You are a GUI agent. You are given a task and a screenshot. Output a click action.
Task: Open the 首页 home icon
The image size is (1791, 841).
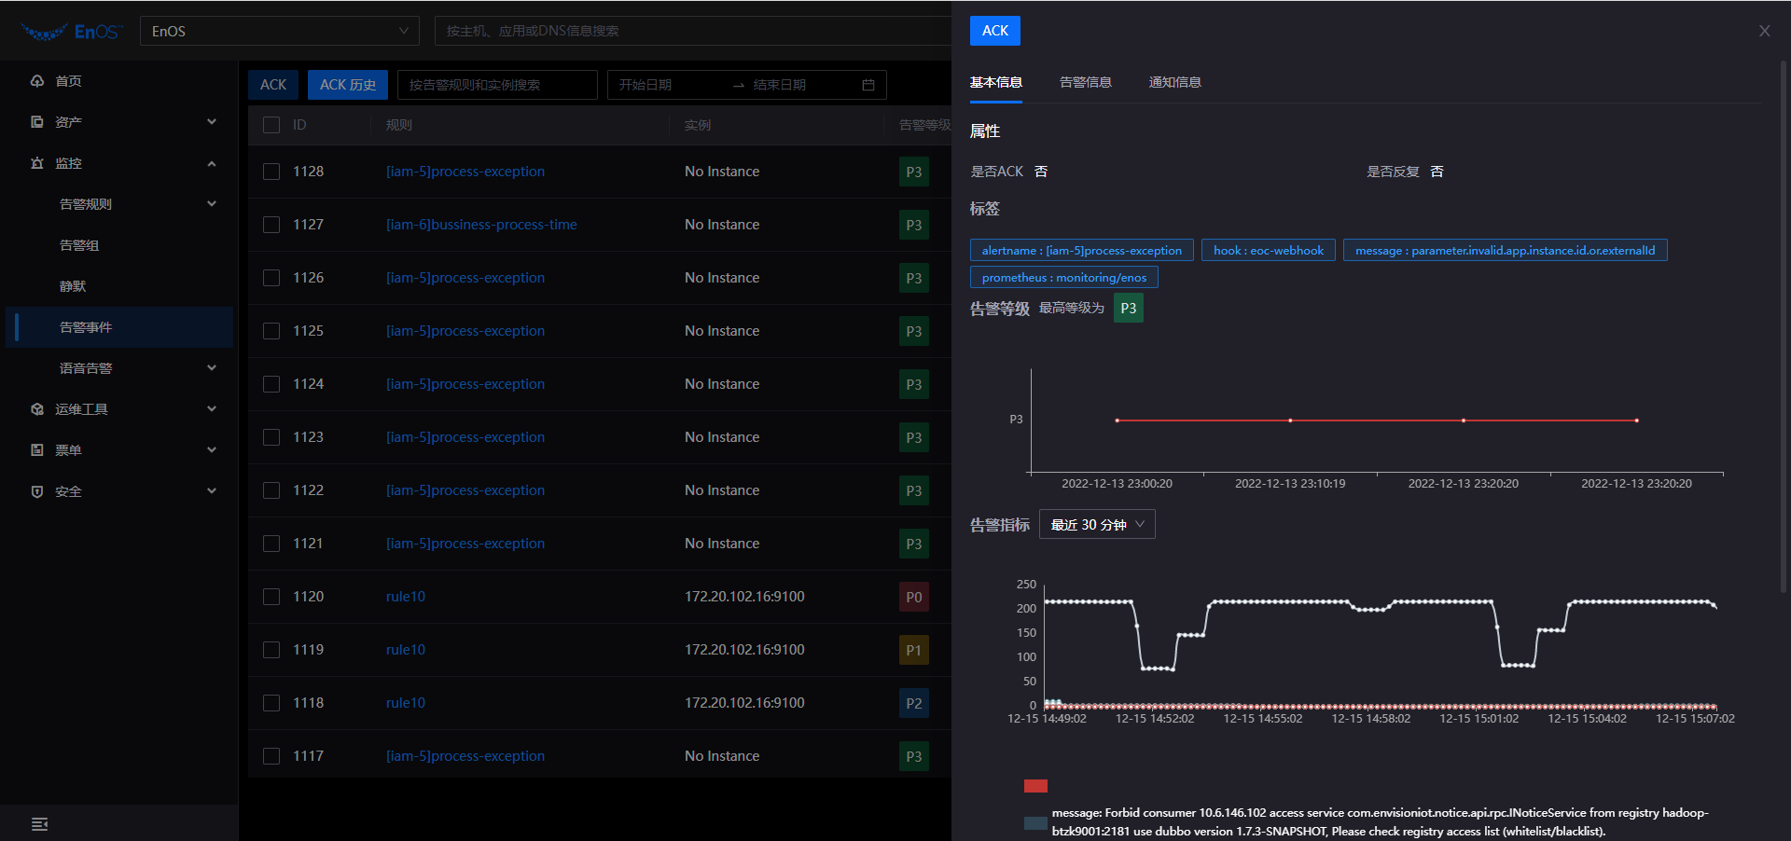(37, 81)
